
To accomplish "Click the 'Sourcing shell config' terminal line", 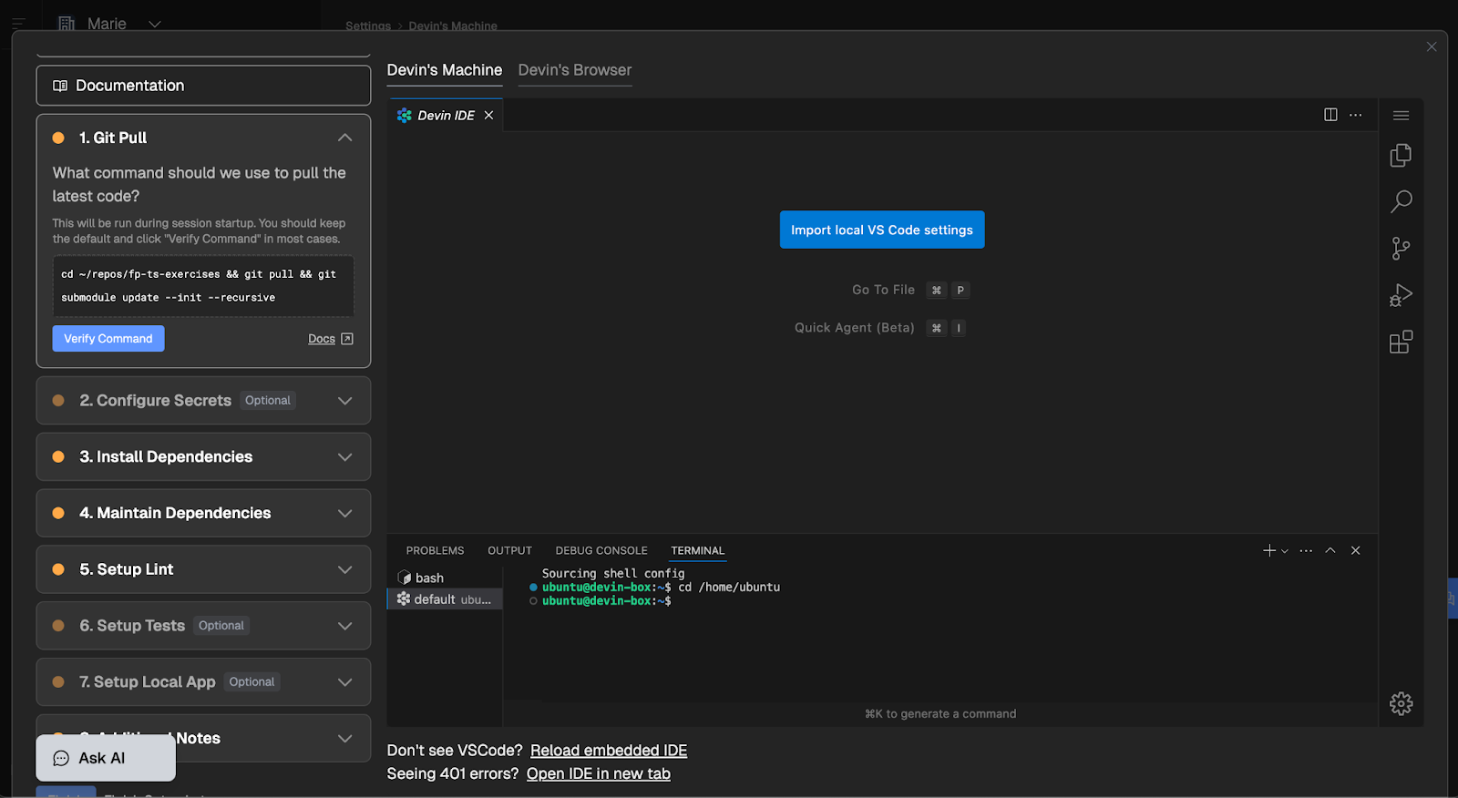I will coord(613,573).
